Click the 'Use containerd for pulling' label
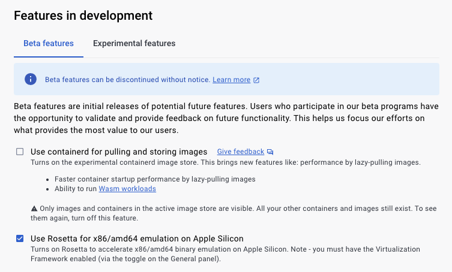The height and width of the screenshot is (272, 452). [119, 152]
